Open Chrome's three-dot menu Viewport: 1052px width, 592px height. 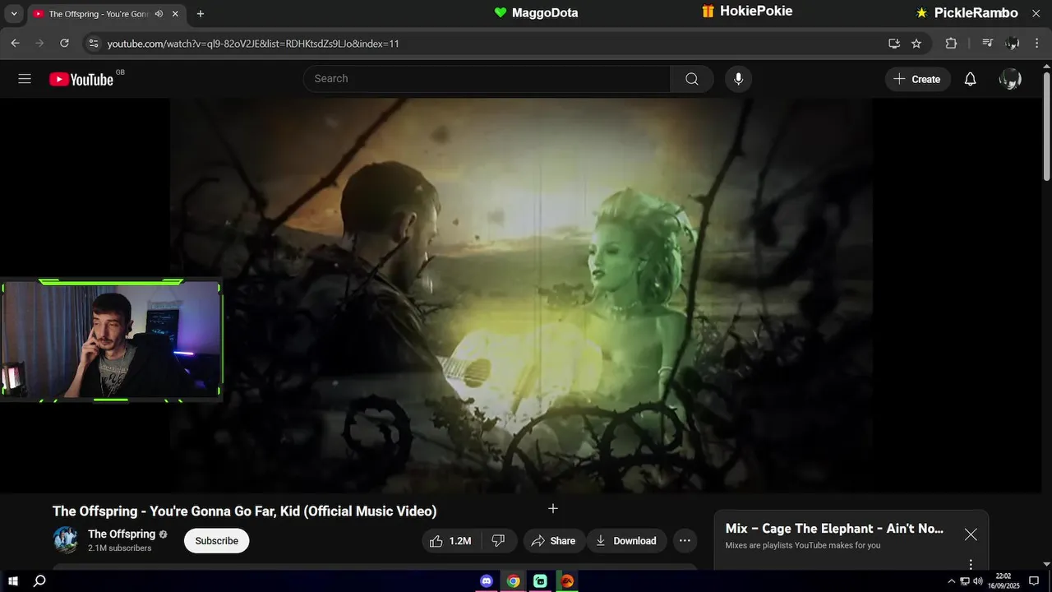pyautogui.click(x=1037, y=44)
